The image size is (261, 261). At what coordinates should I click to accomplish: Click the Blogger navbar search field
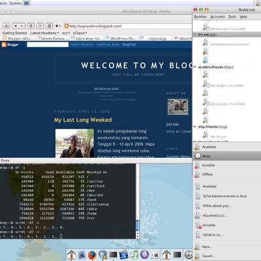48,44
